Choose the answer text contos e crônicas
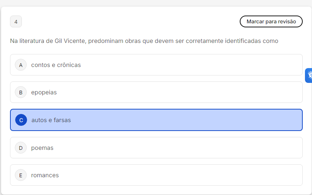This screenshot has width=312, height=195. click(x=56, y=65)
